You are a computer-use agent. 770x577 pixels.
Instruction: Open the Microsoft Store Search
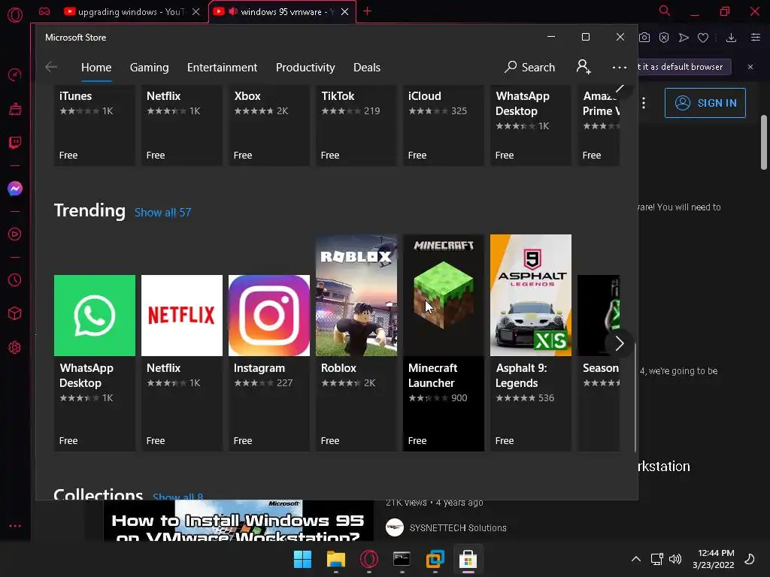pyautogui.click(x=529, y=67)
